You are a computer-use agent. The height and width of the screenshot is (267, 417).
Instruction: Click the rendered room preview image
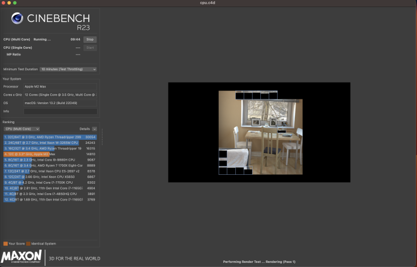(x=260, y=133)
